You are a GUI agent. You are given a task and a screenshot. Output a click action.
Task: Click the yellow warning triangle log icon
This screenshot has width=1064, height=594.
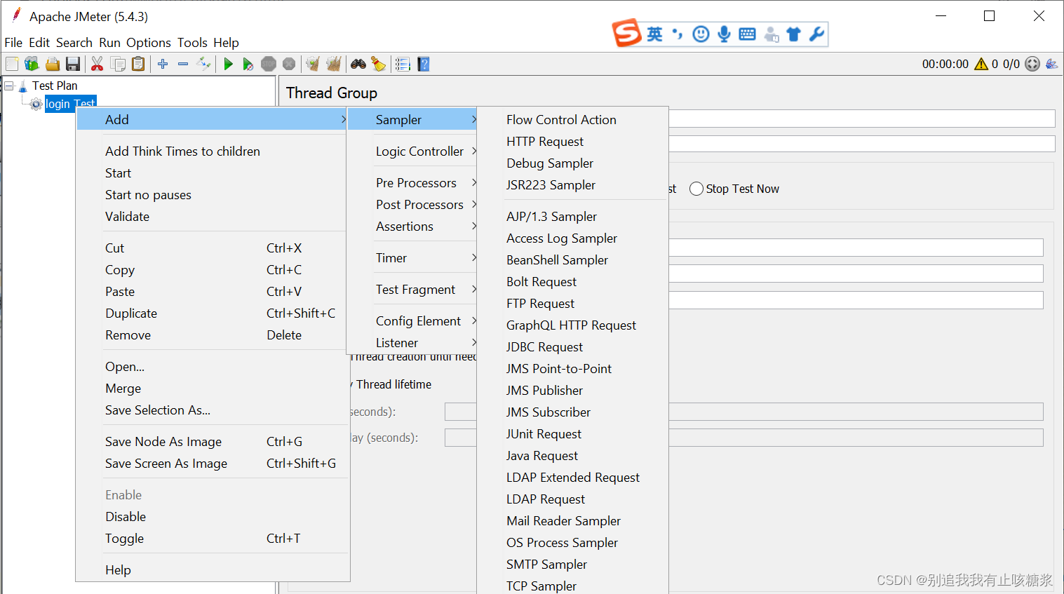tap(981, 64)
